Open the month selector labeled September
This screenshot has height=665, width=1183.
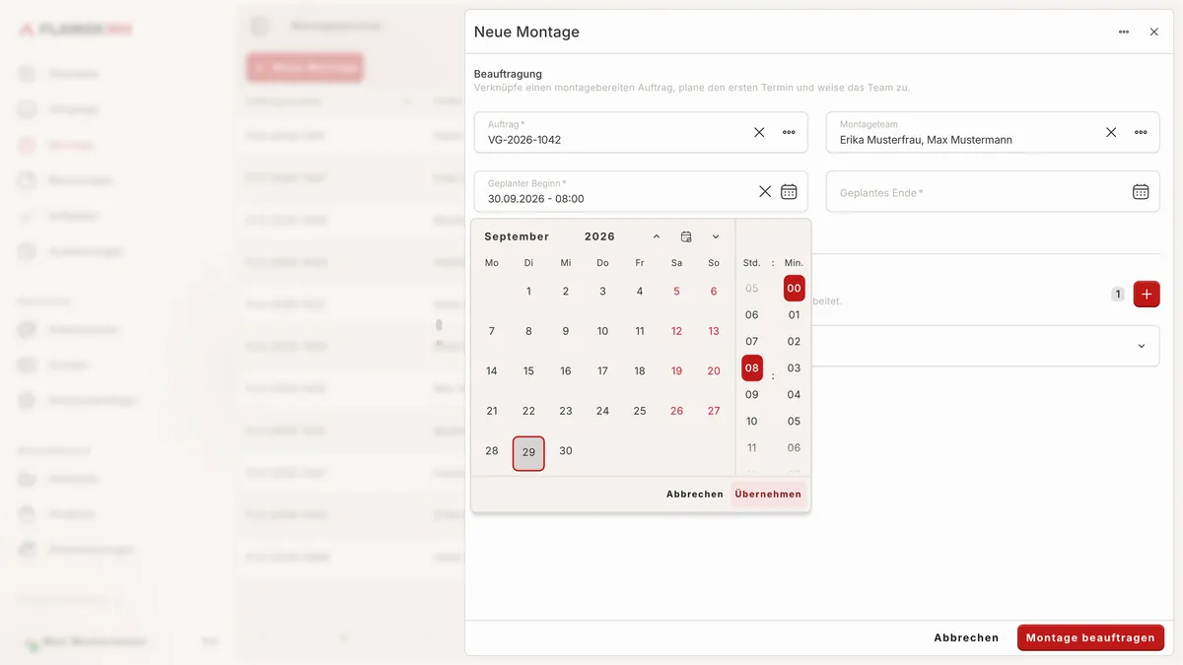click(x=517, y=236)
